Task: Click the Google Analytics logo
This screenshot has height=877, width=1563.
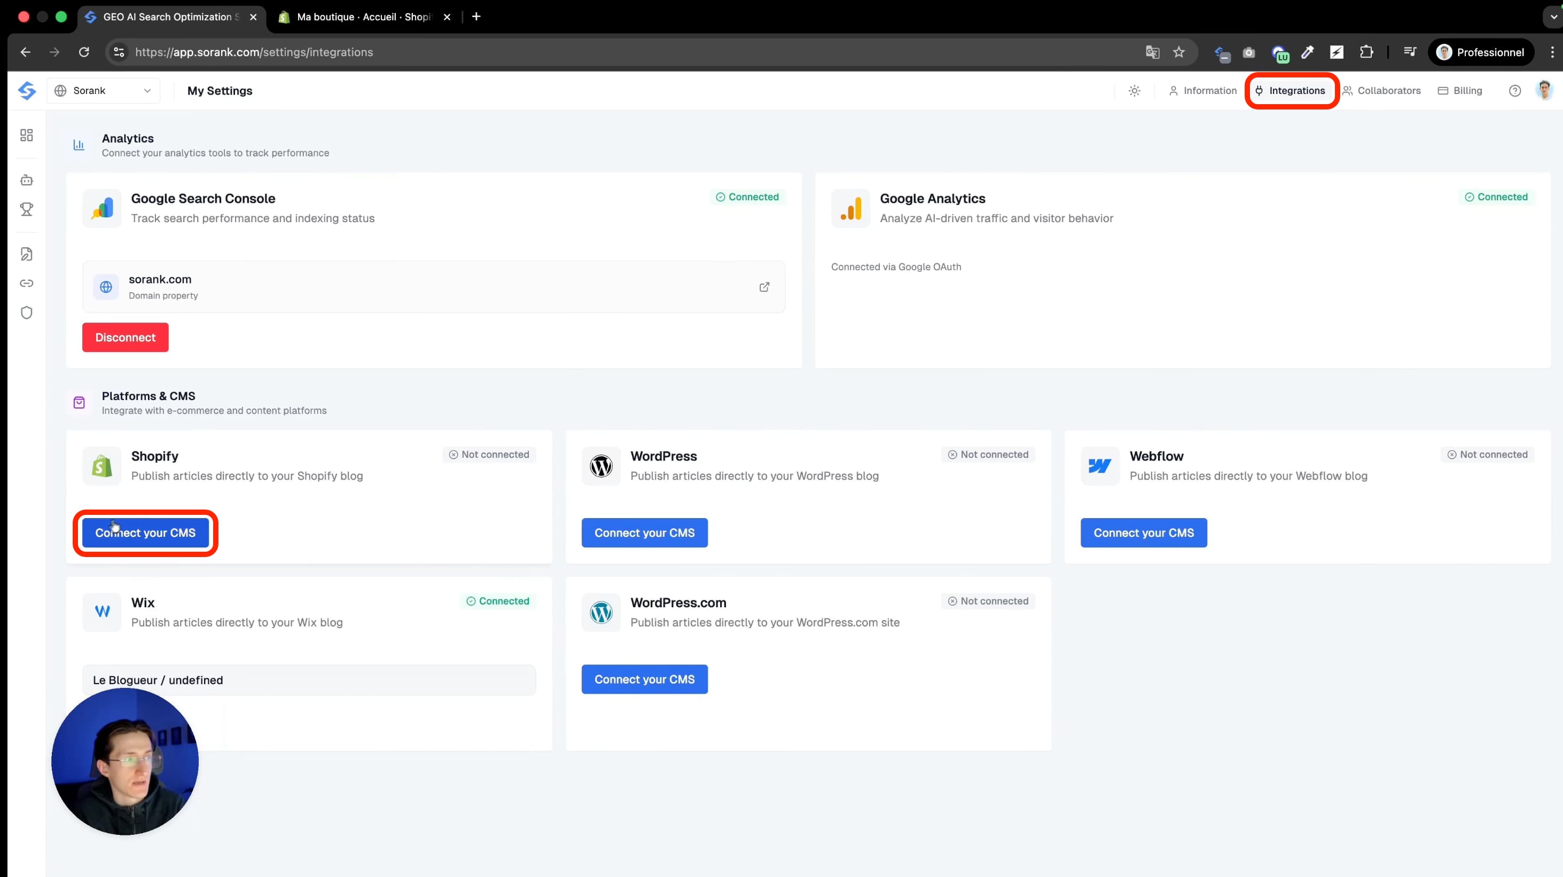Action: click(850, 208)
